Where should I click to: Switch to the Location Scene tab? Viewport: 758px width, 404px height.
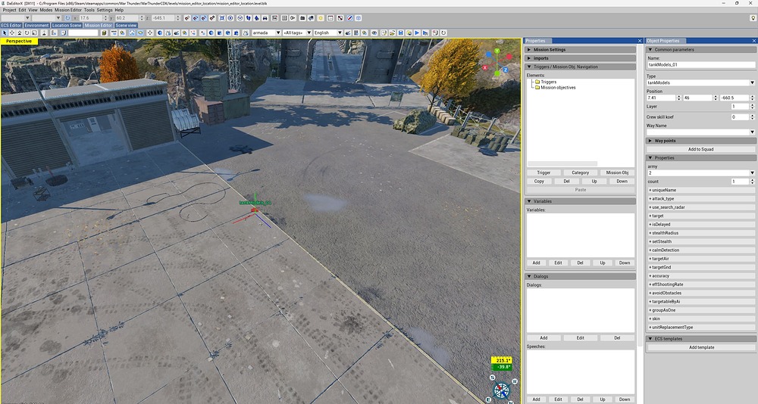pos(67,25)
